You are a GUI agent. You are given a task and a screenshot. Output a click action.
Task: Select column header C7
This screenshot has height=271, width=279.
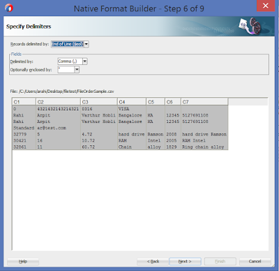pos(204,102)
